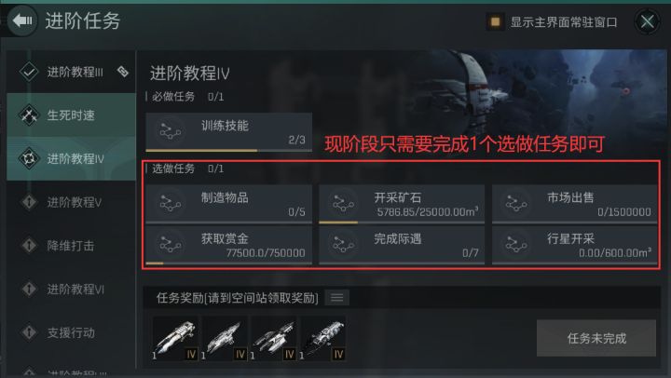
Task: Open 进阶教程VI in the sidebar
Action: point(71,289)
